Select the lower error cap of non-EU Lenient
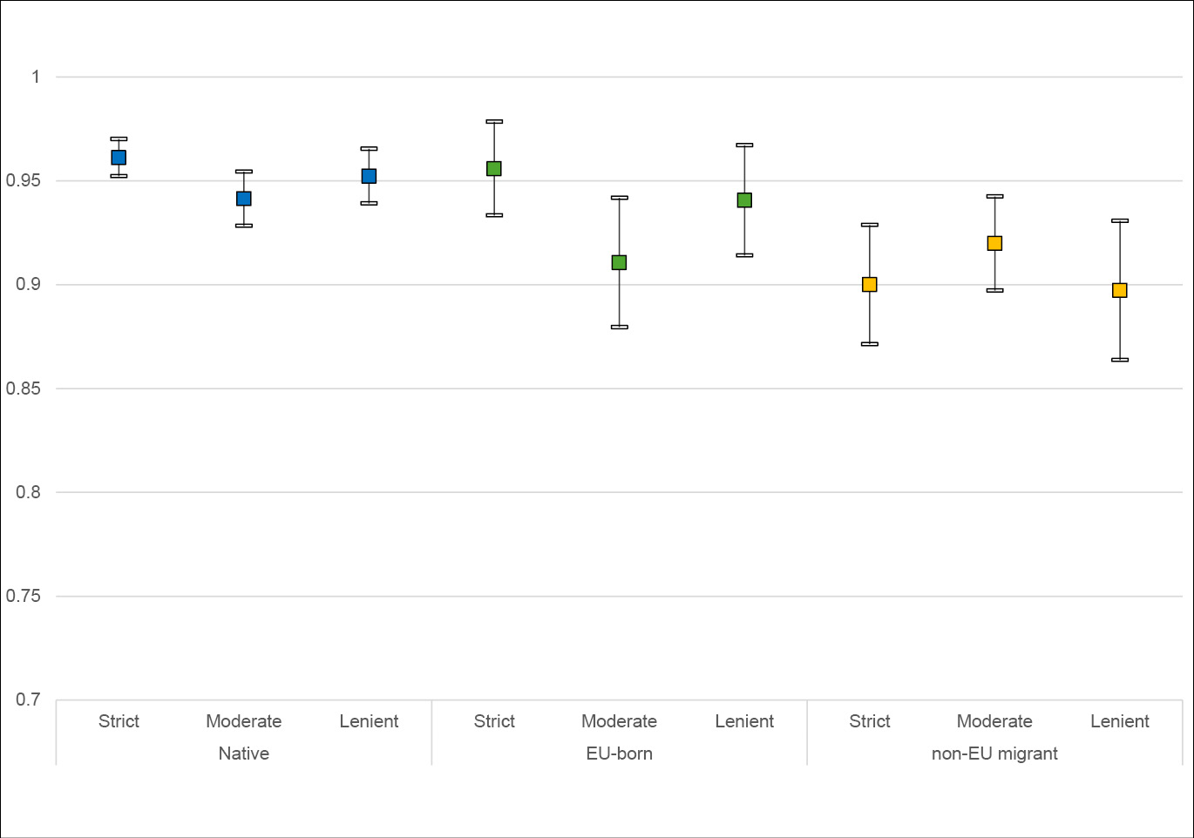The width and height of the screenshot is (1194, 838). point(1120,360)
